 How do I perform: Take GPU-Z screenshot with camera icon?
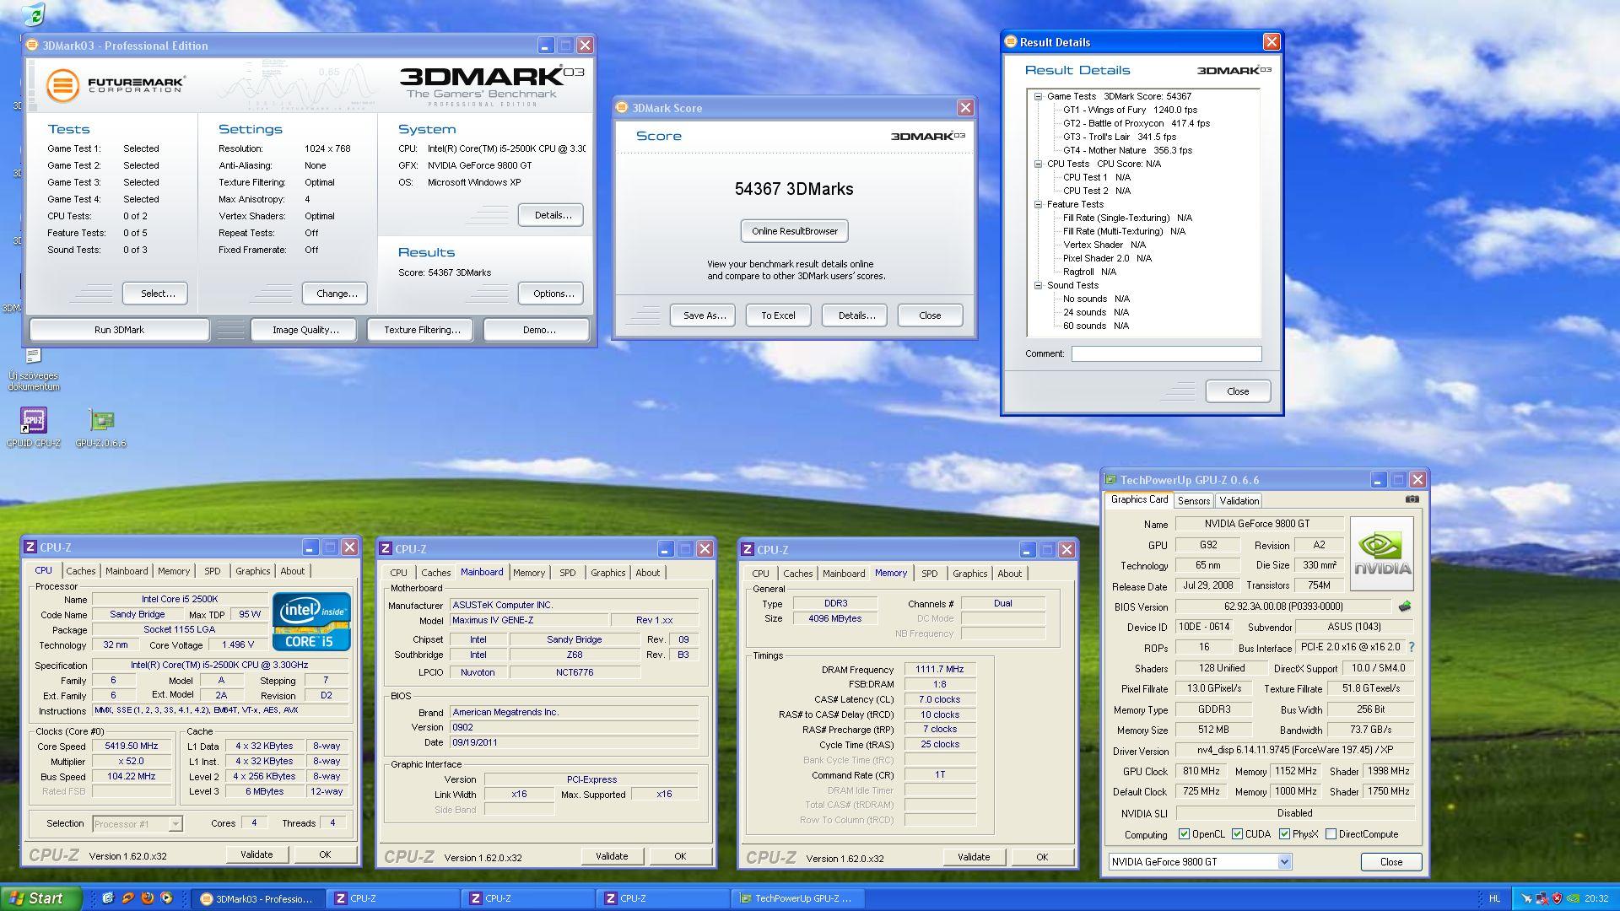click(1412, 499)
